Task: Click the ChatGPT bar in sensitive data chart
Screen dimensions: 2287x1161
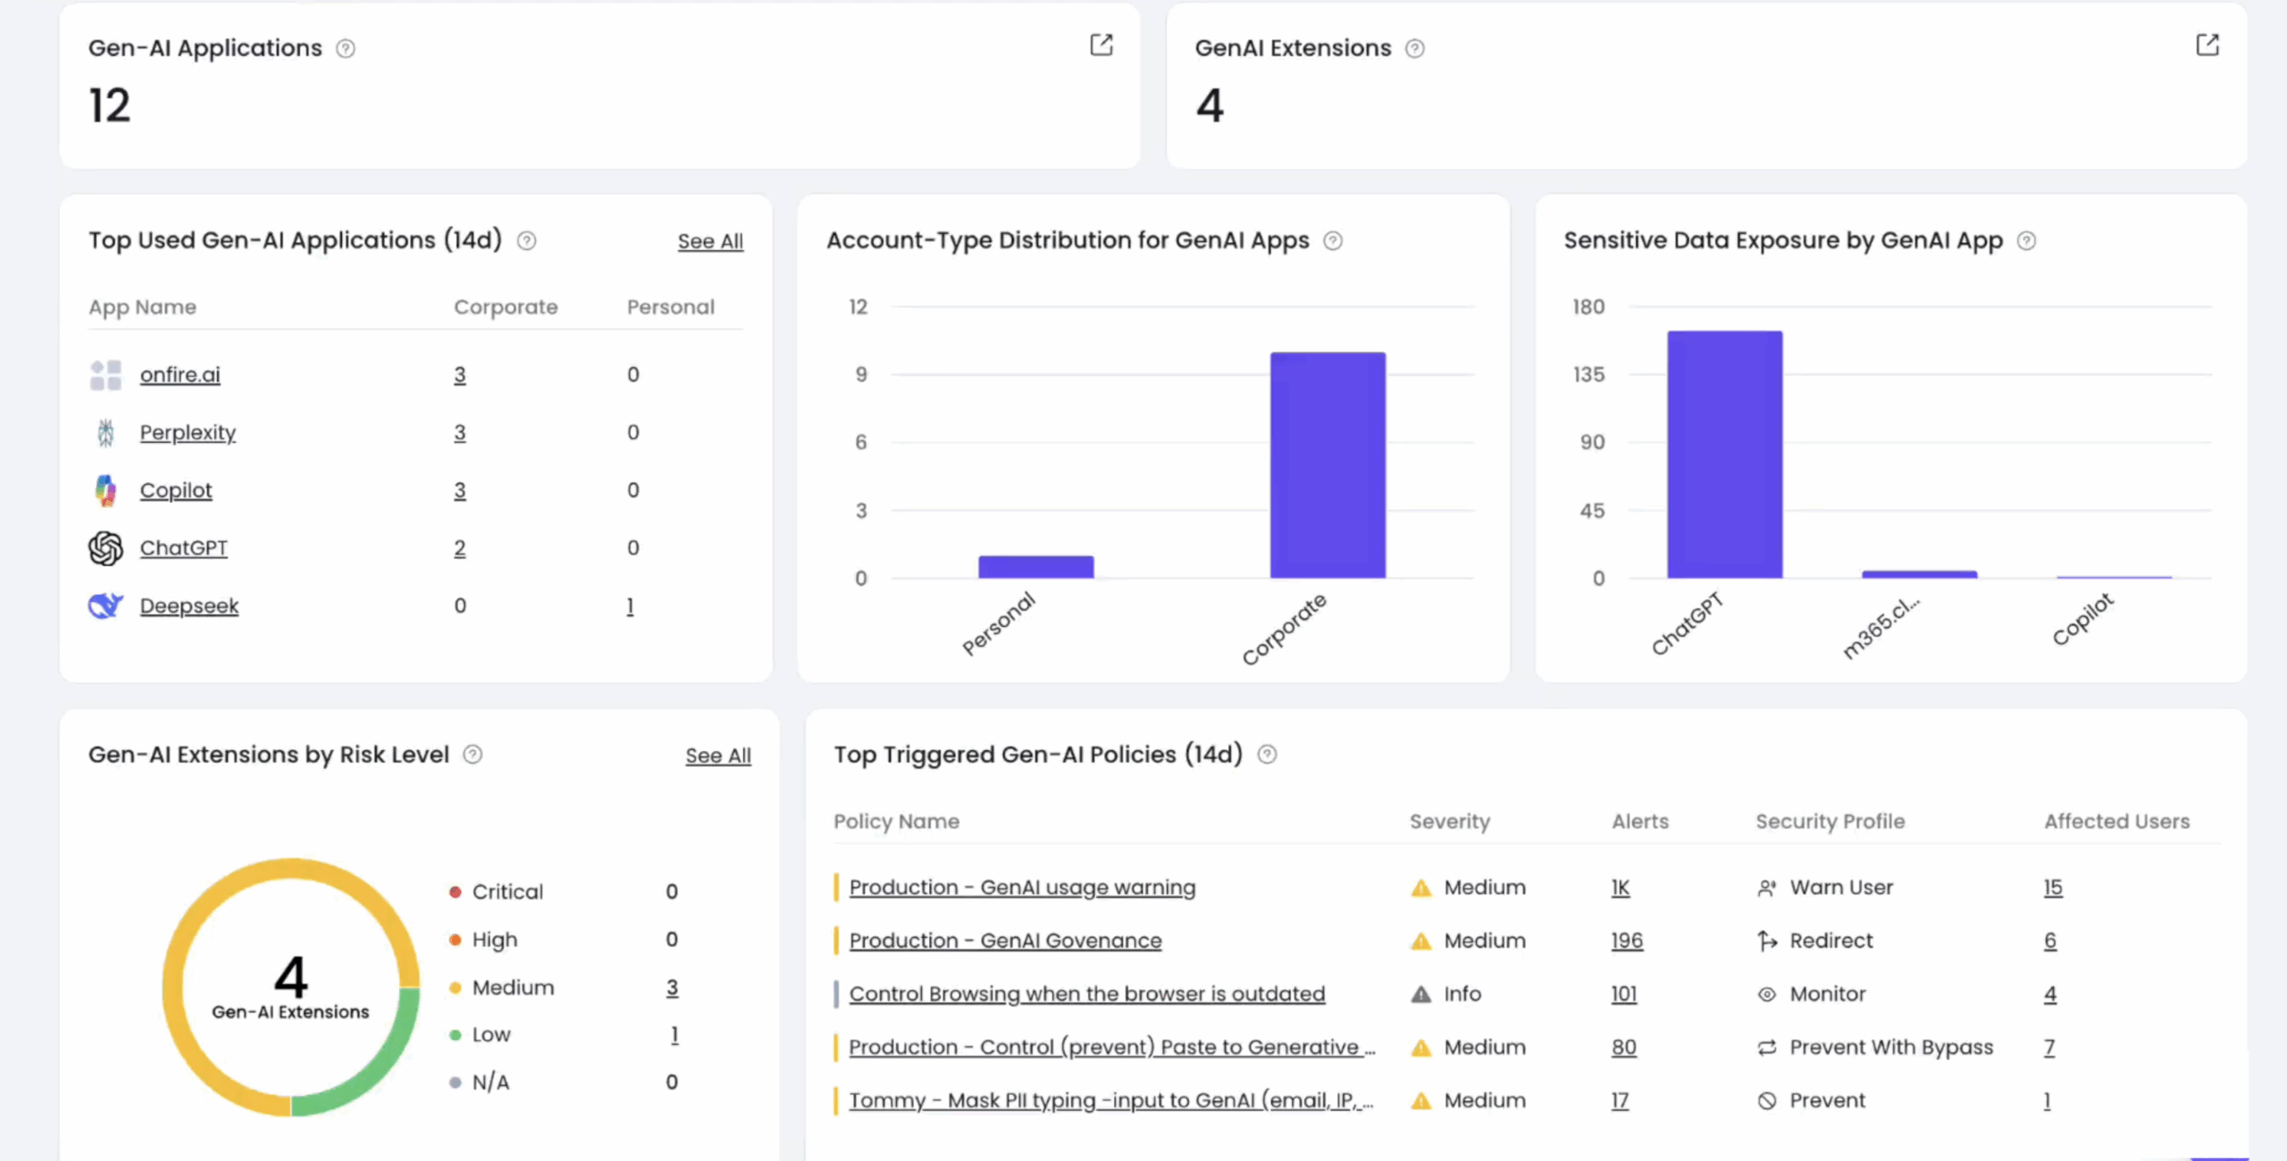Action: [1724, 455]
